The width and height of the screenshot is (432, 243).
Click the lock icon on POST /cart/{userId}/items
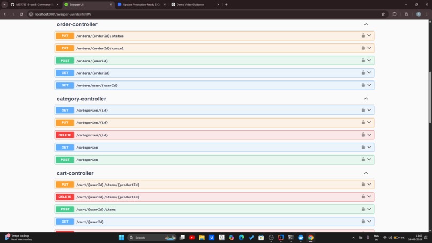(363, 209)
